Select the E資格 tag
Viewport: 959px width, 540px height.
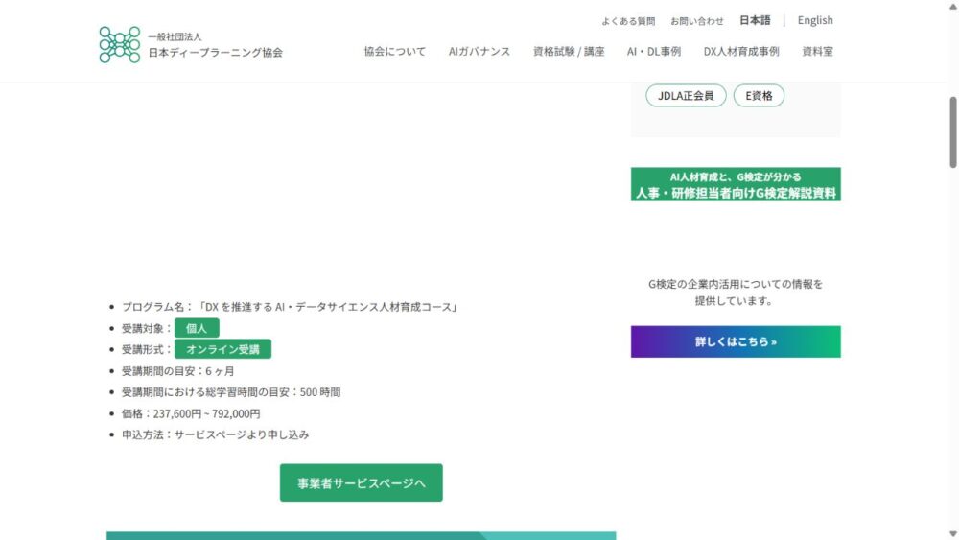point(759,95)
